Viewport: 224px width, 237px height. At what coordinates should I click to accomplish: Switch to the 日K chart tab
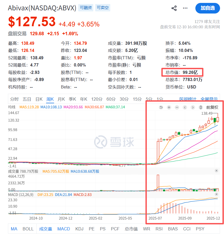tap(39, 99)
